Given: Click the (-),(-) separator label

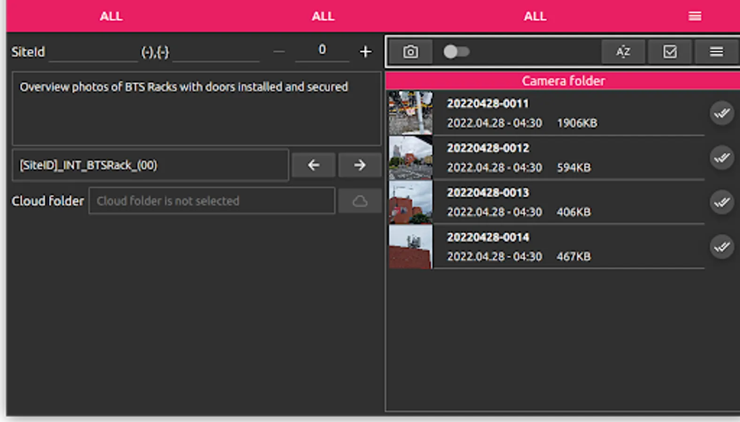Looking at the screenshot, I should coord(155,52).
